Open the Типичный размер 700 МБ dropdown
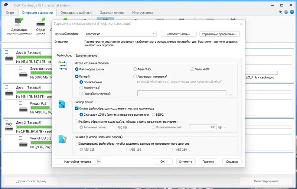The width and height of the screenshot is (297, 189). pos(132,128)
